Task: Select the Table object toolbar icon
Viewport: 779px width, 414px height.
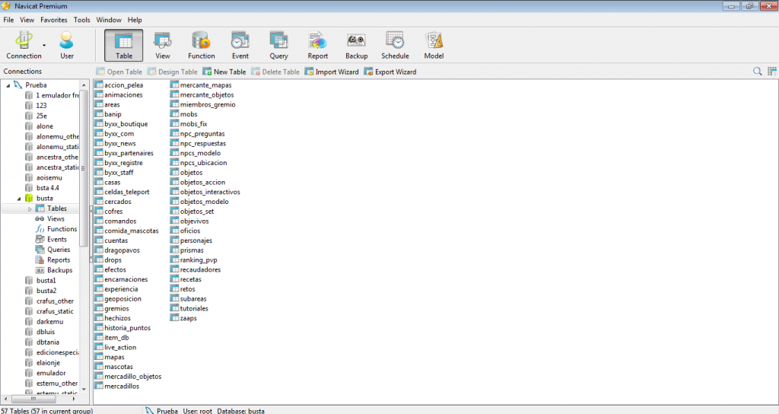Action: 124,45
